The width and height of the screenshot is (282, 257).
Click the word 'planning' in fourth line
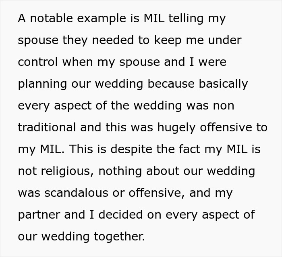tap(42, 84)
